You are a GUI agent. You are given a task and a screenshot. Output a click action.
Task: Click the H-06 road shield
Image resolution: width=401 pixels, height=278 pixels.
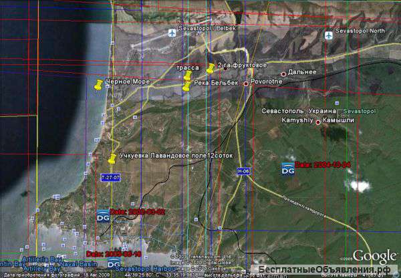[243, 172]
